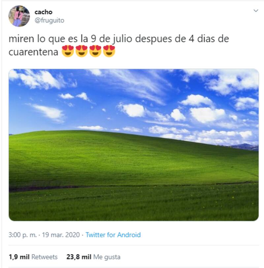The width and height of the screenshot is (264, 268).
Task: Click the second heart-eyes emoji
Action: tap(82, 51)
